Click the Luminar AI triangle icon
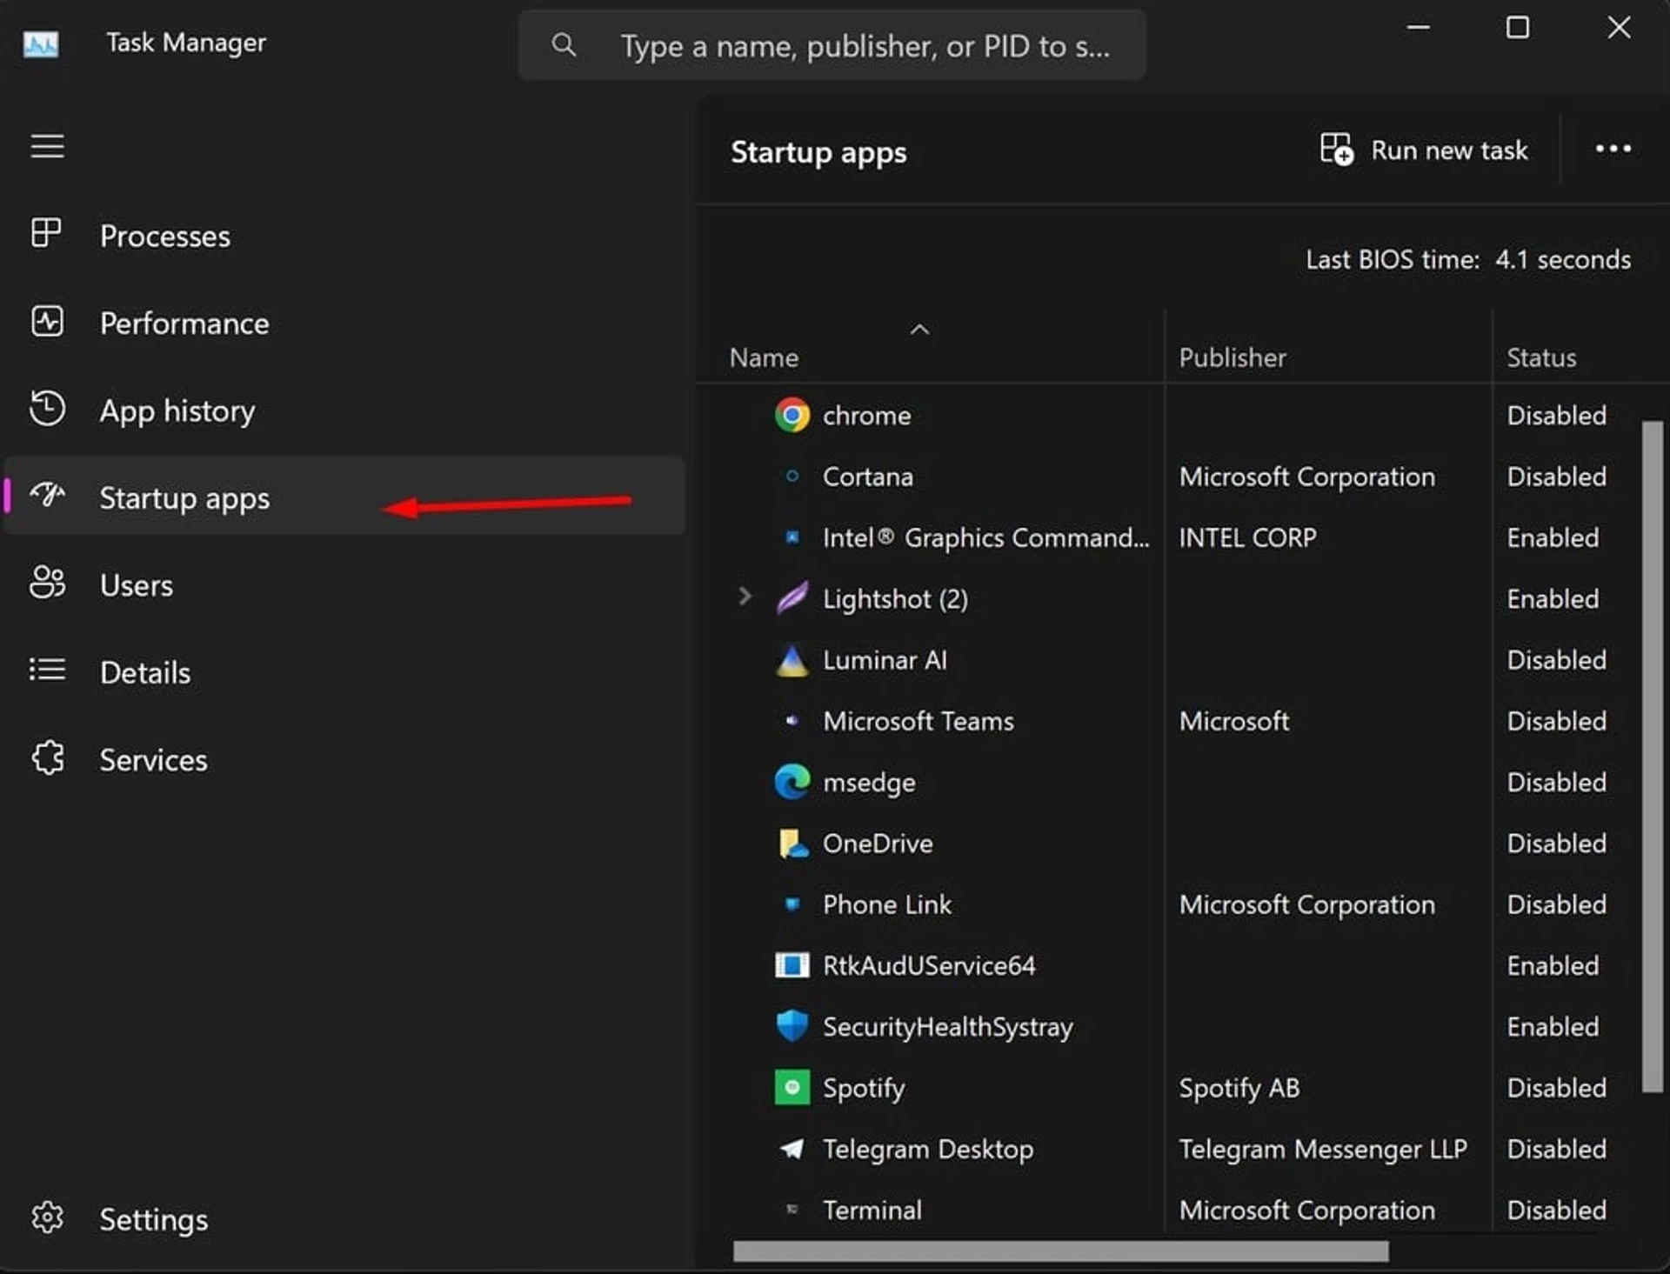Image resolution: width=1670 pixels, height=1274 pixels. click(792, 660)
